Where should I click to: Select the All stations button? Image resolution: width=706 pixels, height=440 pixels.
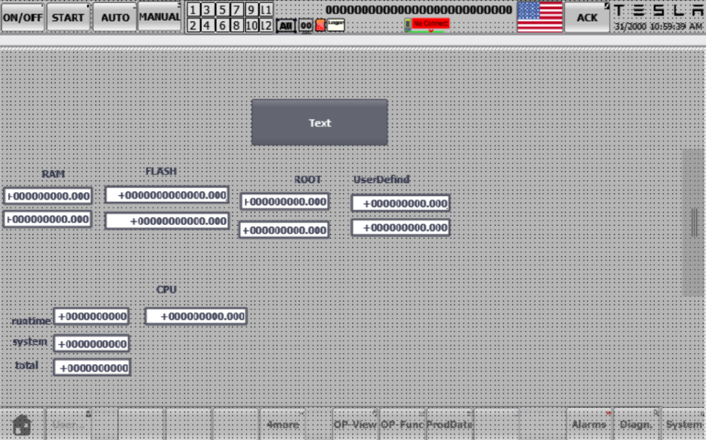286,25
